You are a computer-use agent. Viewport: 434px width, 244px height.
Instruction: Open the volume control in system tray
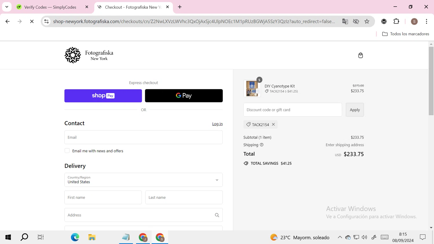[x=365, y=237]
